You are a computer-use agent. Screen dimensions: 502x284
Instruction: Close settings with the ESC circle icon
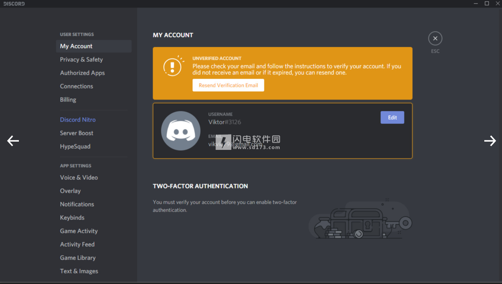point(435,39)
